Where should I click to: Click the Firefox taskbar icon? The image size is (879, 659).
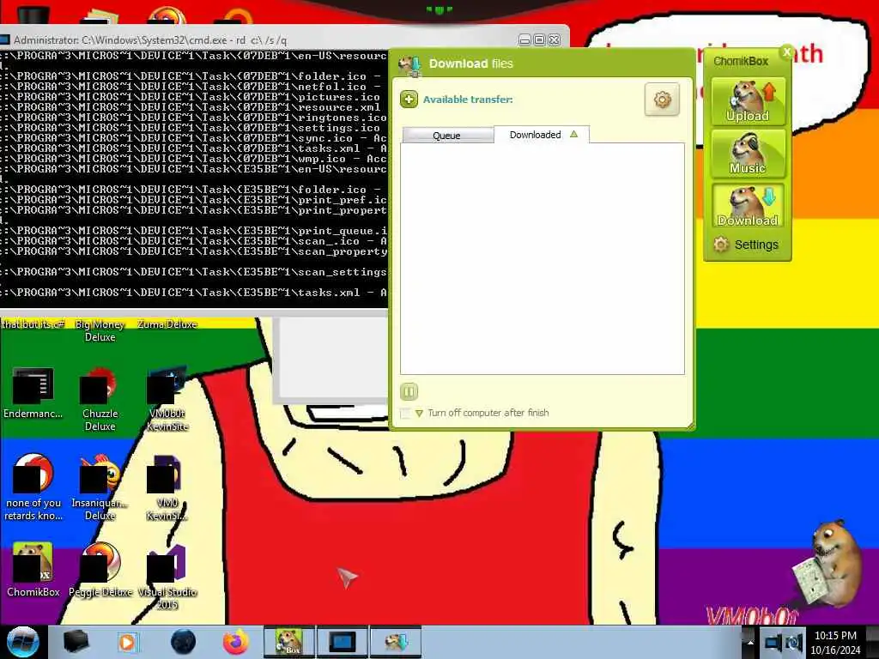[x=236, y=642]
